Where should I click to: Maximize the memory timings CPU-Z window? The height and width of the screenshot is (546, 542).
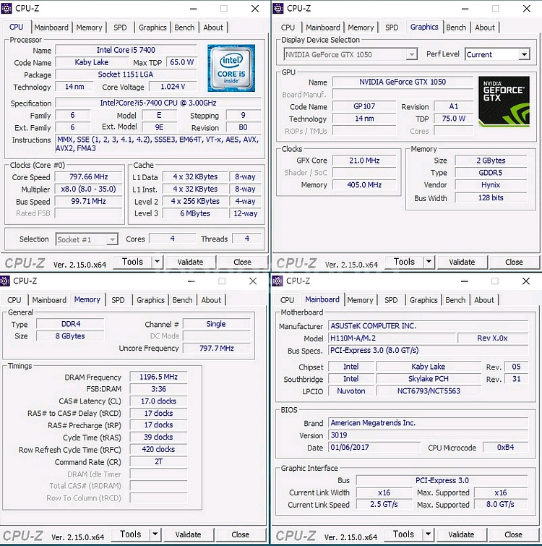pyautogui.click(x=223, y=281)
